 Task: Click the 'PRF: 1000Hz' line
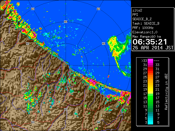click(143, 28)
